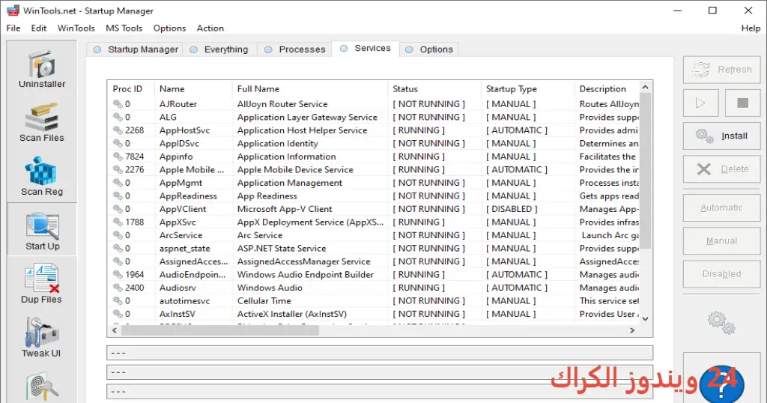Select the Application Identity row
This screenshot has height=403, width=767.
[373, 143]
